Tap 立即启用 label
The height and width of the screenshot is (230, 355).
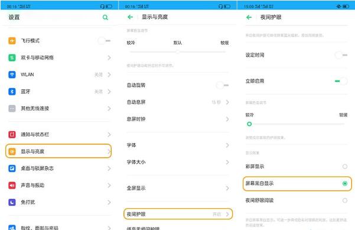pos(255,81)
